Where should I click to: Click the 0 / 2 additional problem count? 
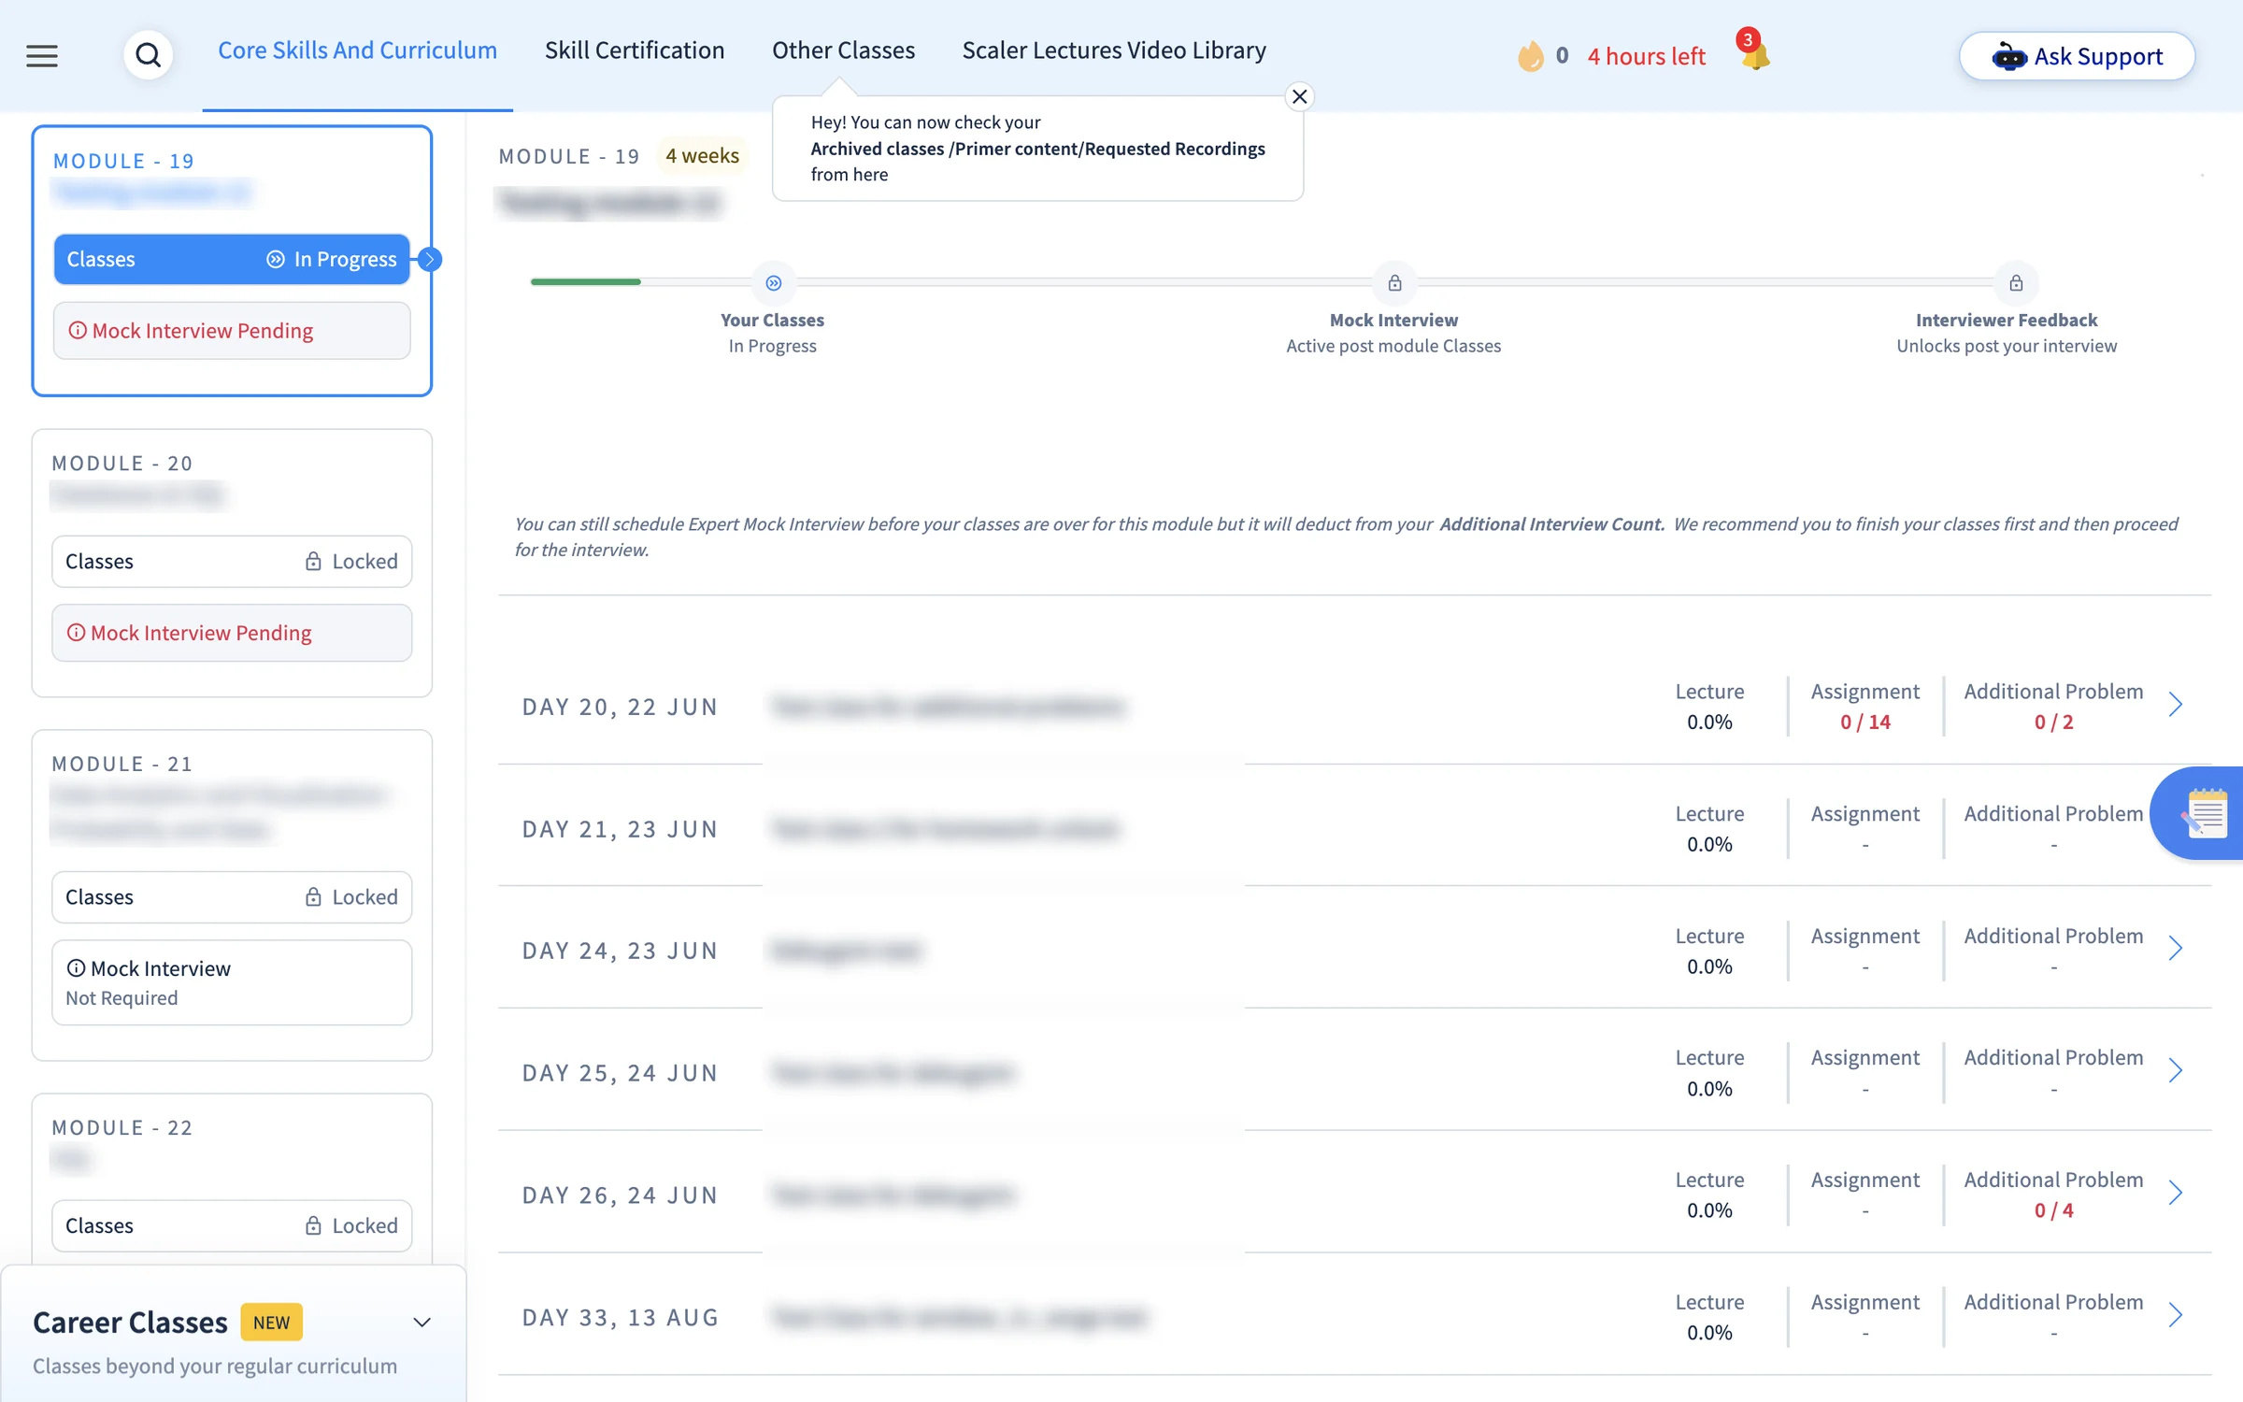point(2053,722)
